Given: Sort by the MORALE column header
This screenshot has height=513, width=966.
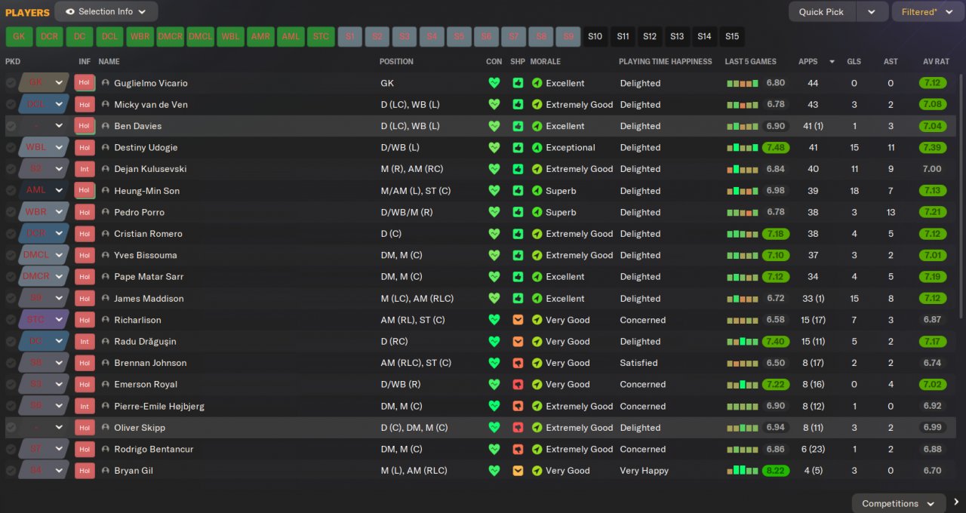Looking at the screenshot, I should (546, 62).
